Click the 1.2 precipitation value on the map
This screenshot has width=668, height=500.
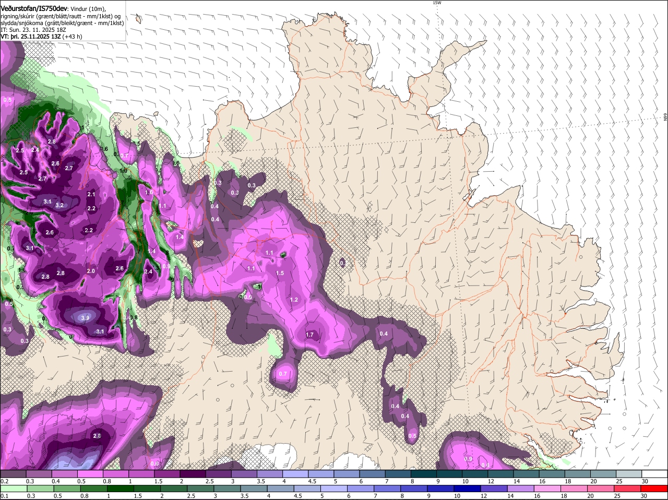pos(294,300)
